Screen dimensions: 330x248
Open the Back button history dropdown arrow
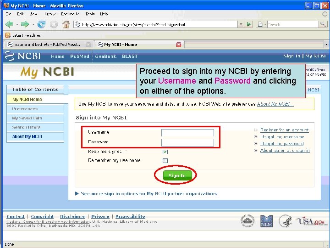pos(17,24)
